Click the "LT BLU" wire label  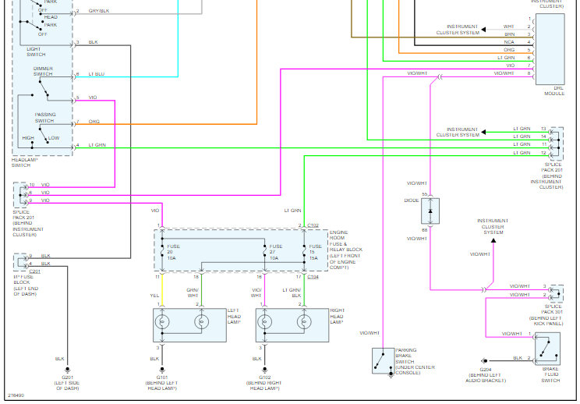tap(96, 74)
